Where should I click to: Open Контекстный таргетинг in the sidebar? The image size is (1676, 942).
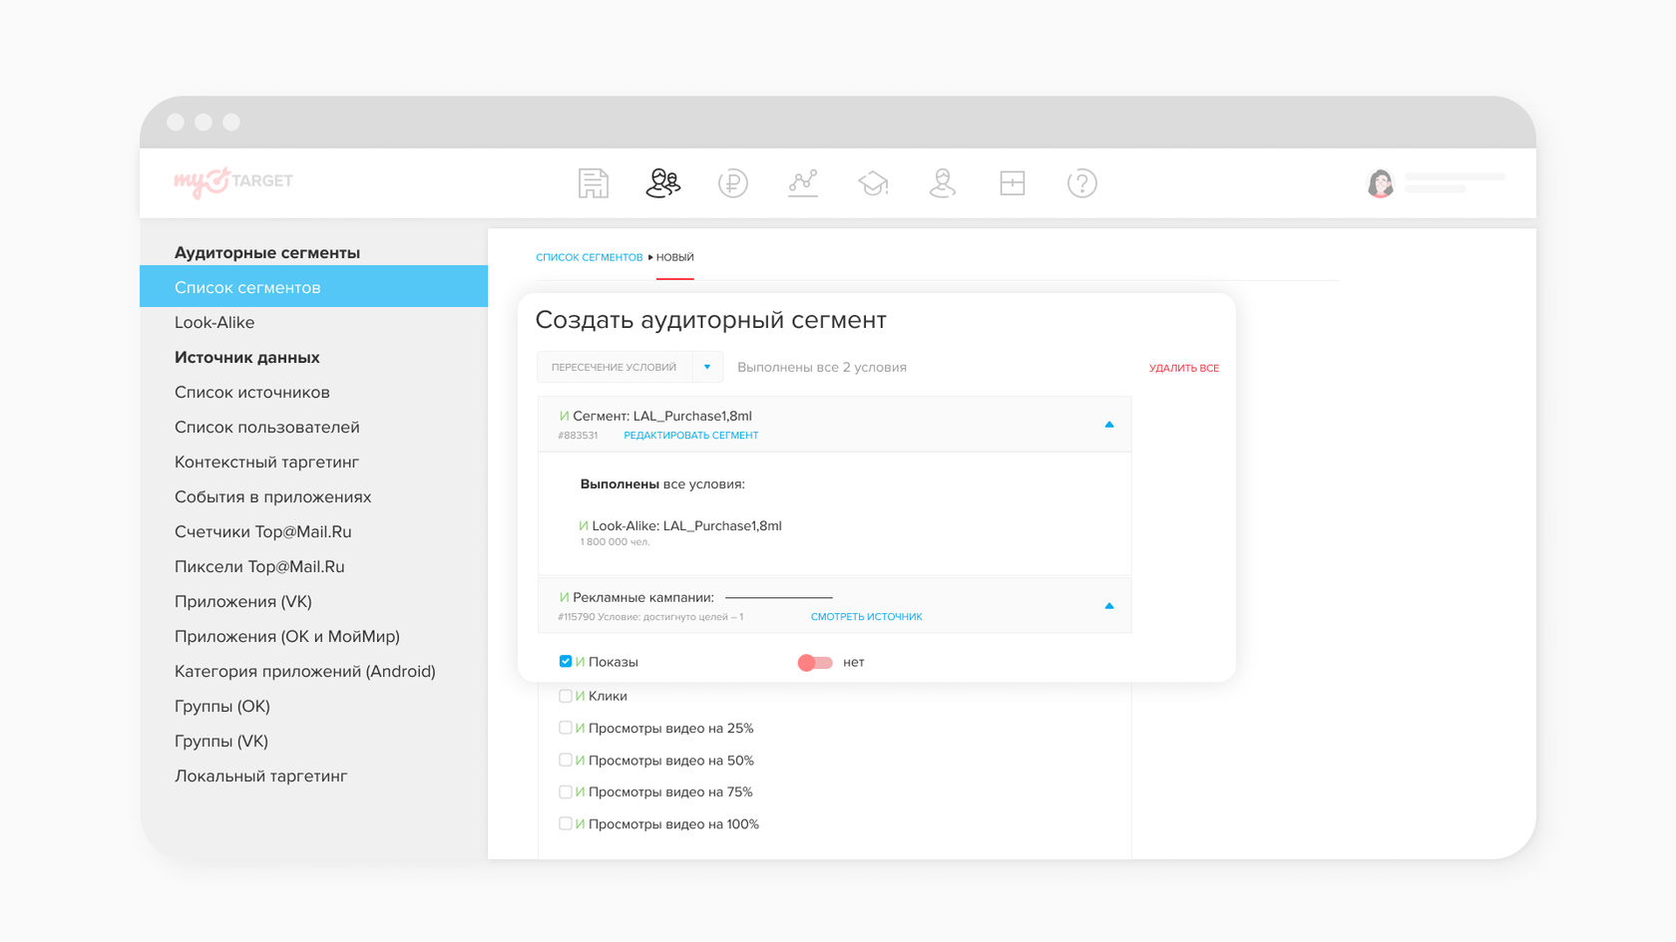point(266,462)
